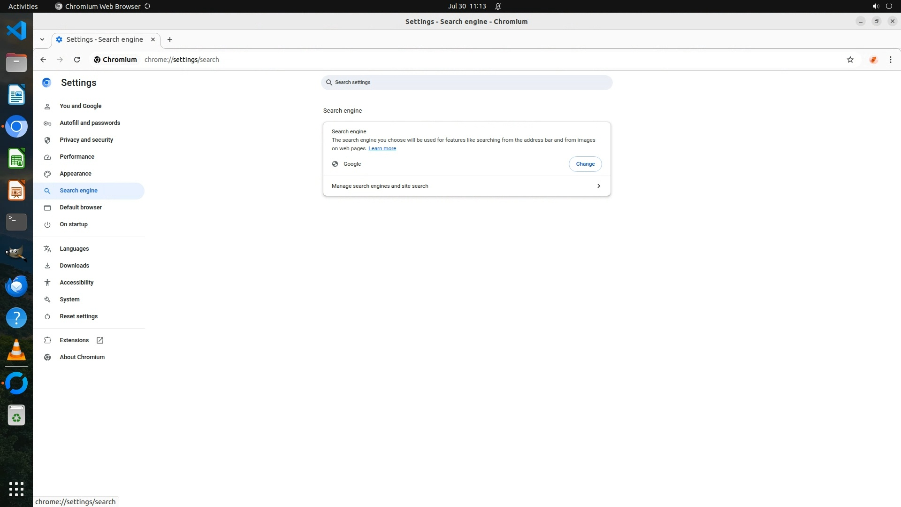This screenshot has height=507, width=901.
Task: Close the Settings - Search engine tab
Action: [x=153, y=39]
